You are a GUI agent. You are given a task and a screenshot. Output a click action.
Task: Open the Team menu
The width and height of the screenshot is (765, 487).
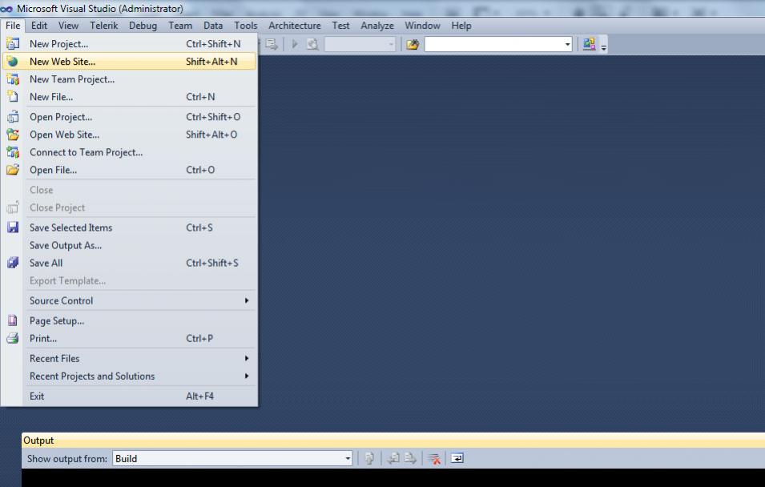pyautogui.click(x=180, y=26)
